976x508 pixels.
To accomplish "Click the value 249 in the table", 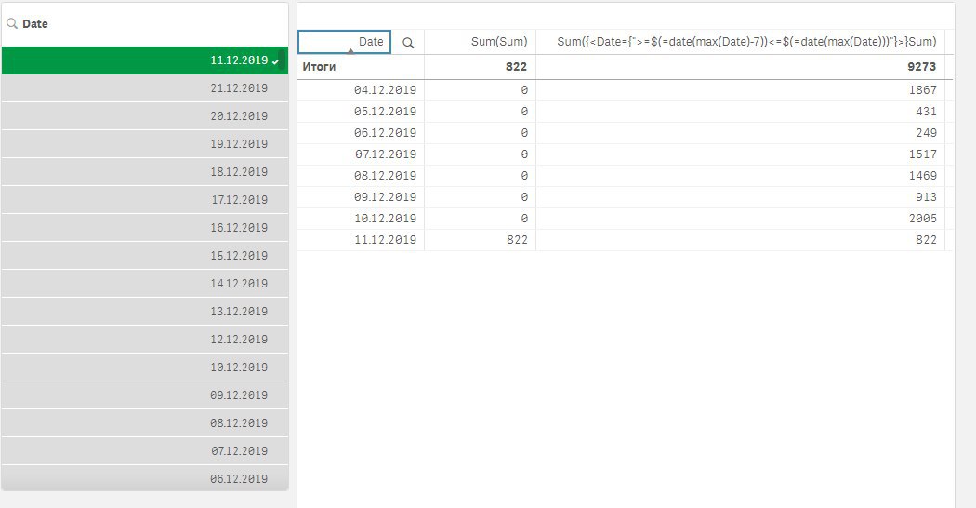I will pyautogui.click(x=926, y=133).
